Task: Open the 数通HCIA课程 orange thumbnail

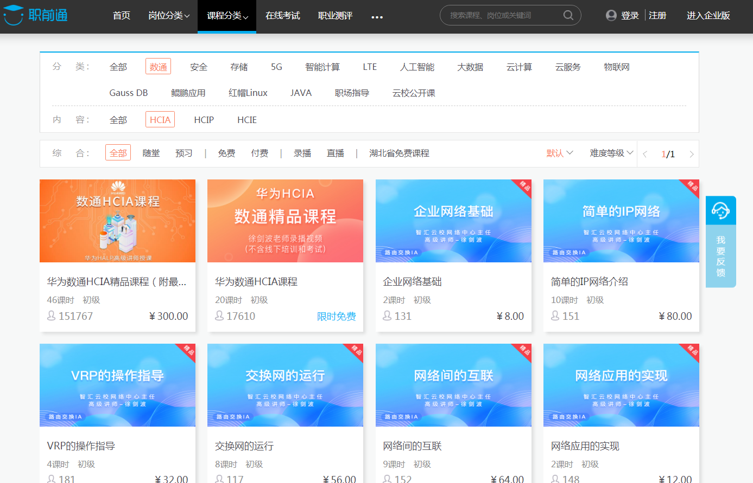Action: [117, 221]
